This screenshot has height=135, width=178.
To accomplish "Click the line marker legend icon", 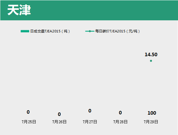I will (90, 31).
